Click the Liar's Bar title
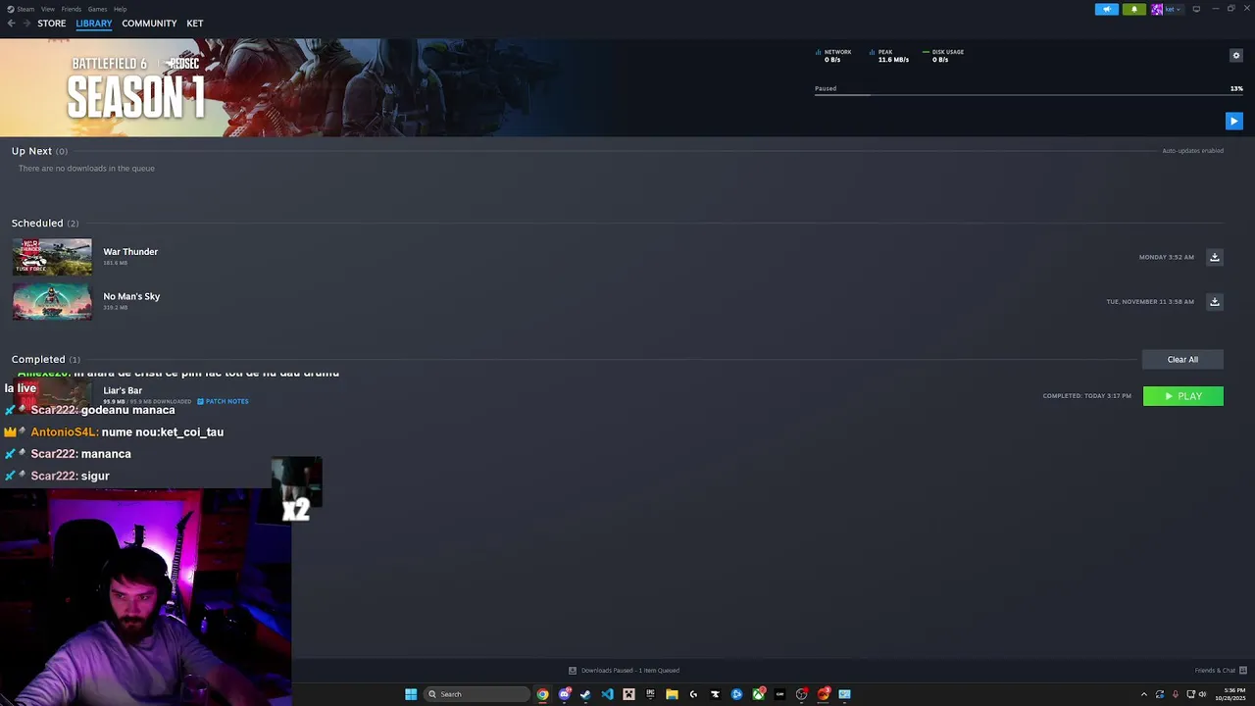Screen dimensions: 1255x706 [123, 390]
